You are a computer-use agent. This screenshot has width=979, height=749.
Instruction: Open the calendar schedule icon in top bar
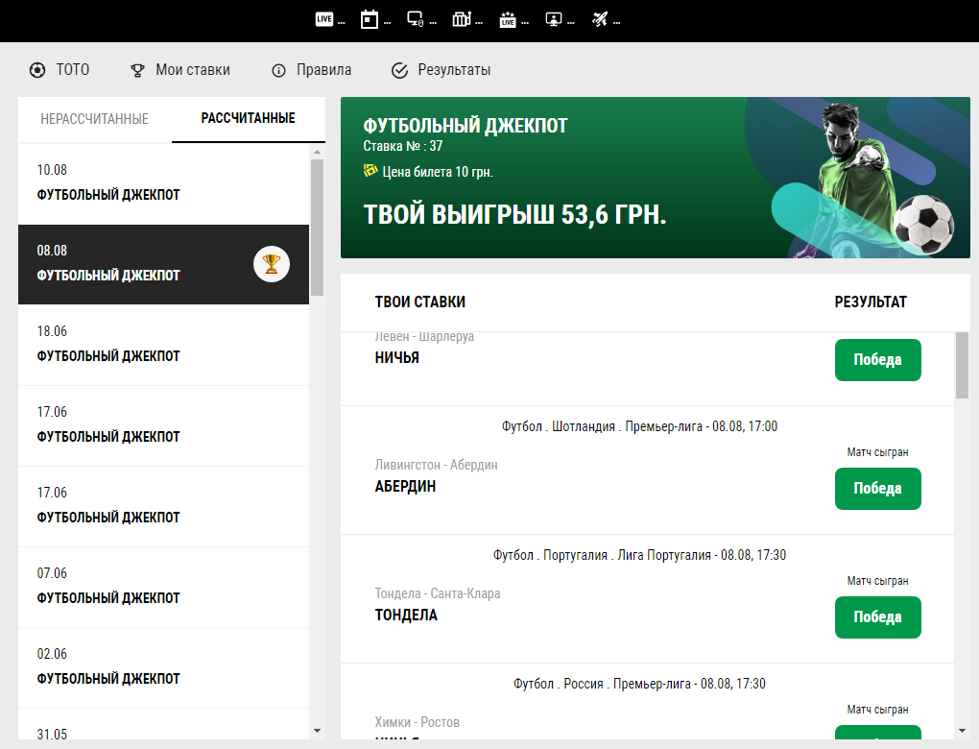(x=370, y=19)
